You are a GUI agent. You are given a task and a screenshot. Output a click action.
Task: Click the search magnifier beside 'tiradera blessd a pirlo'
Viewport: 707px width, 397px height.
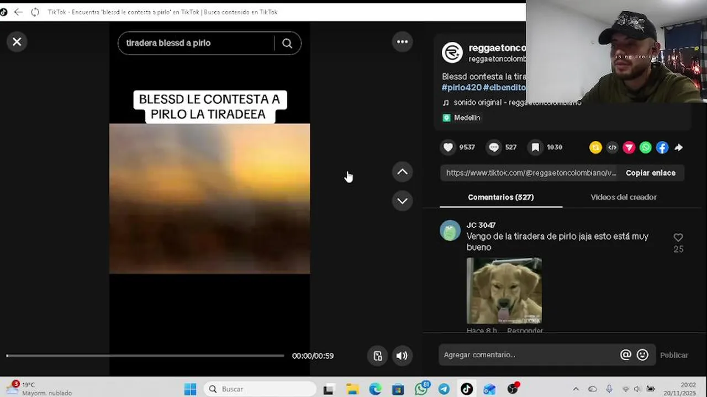pos(287,44)
